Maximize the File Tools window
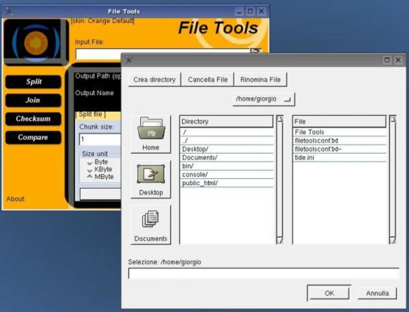Screen dimensions: 409x312 pyautogui.click(x=250, y=11)
